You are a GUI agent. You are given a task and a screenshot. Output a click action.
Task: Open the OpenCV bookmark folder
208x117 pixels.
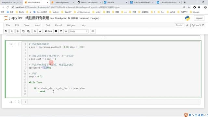click(66, 12)
